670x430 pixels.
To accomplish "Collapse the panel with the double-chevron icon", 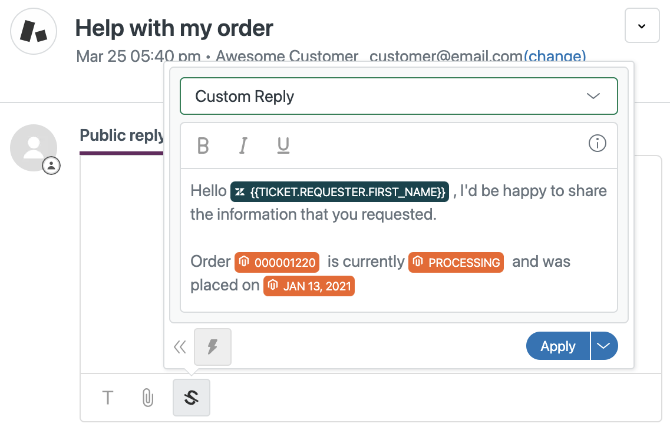I will tap(180, 346).
